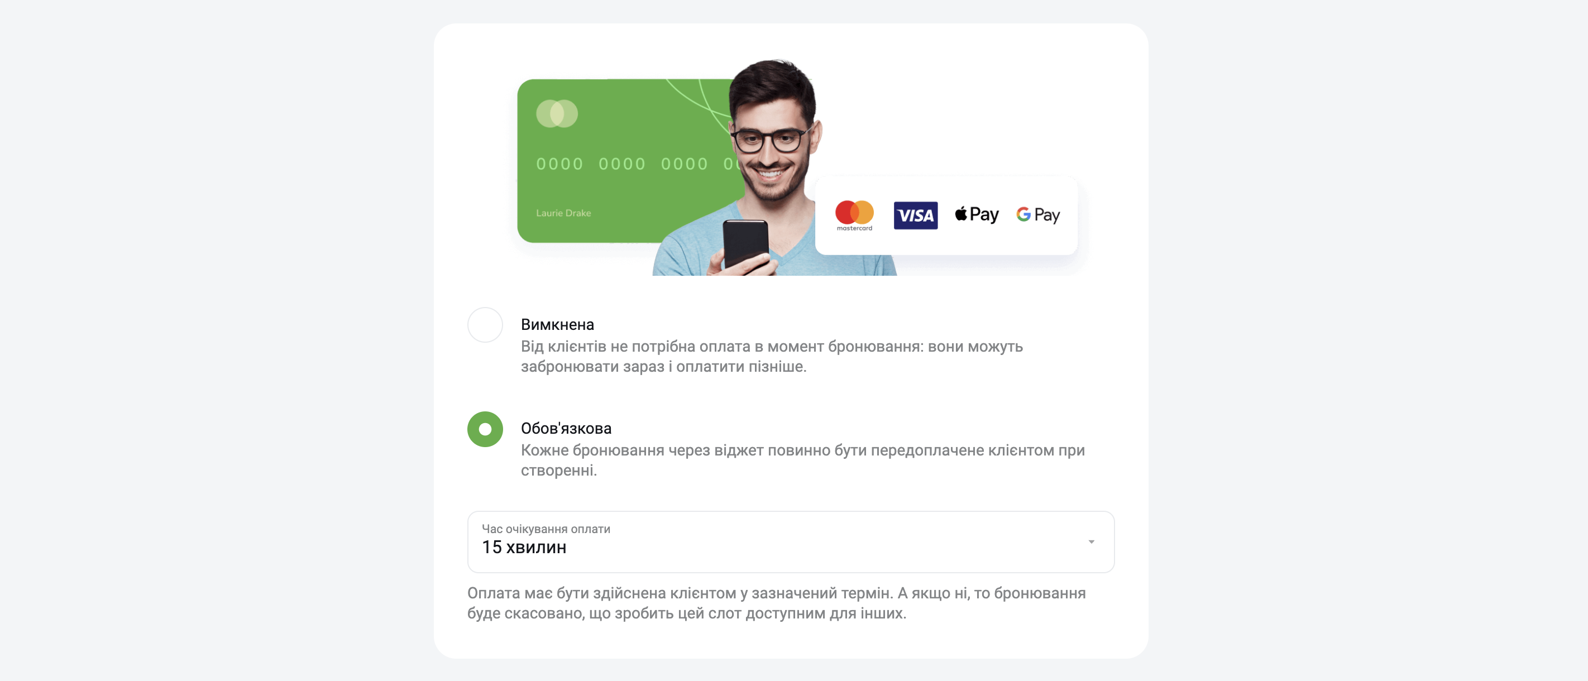Open the 15 хвилин selection value
Viewport: 1588px width, 681px height.
(524, 547)
